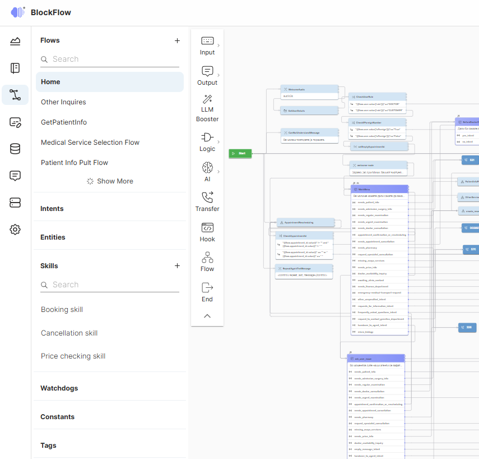The width and height of the screenshot is (479, 459).
Task: Select the AppointmentRescheduling node
Action: click(x=305, y=222)
